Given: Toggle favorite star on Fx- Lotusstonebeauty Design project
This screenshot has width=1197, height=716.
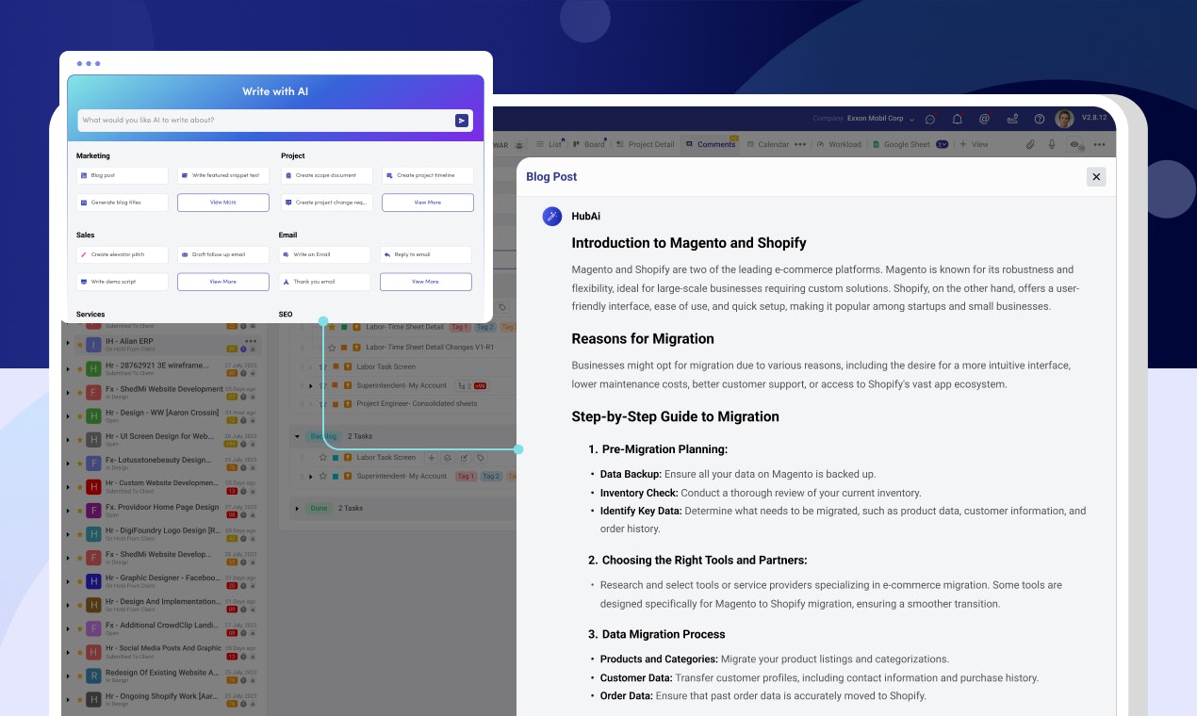Looking at the screenshot, I should [79, 464].
